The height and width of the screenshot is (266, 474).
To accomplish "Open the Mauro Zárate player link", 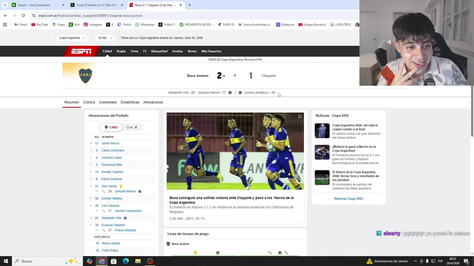I will click(111, 243).
